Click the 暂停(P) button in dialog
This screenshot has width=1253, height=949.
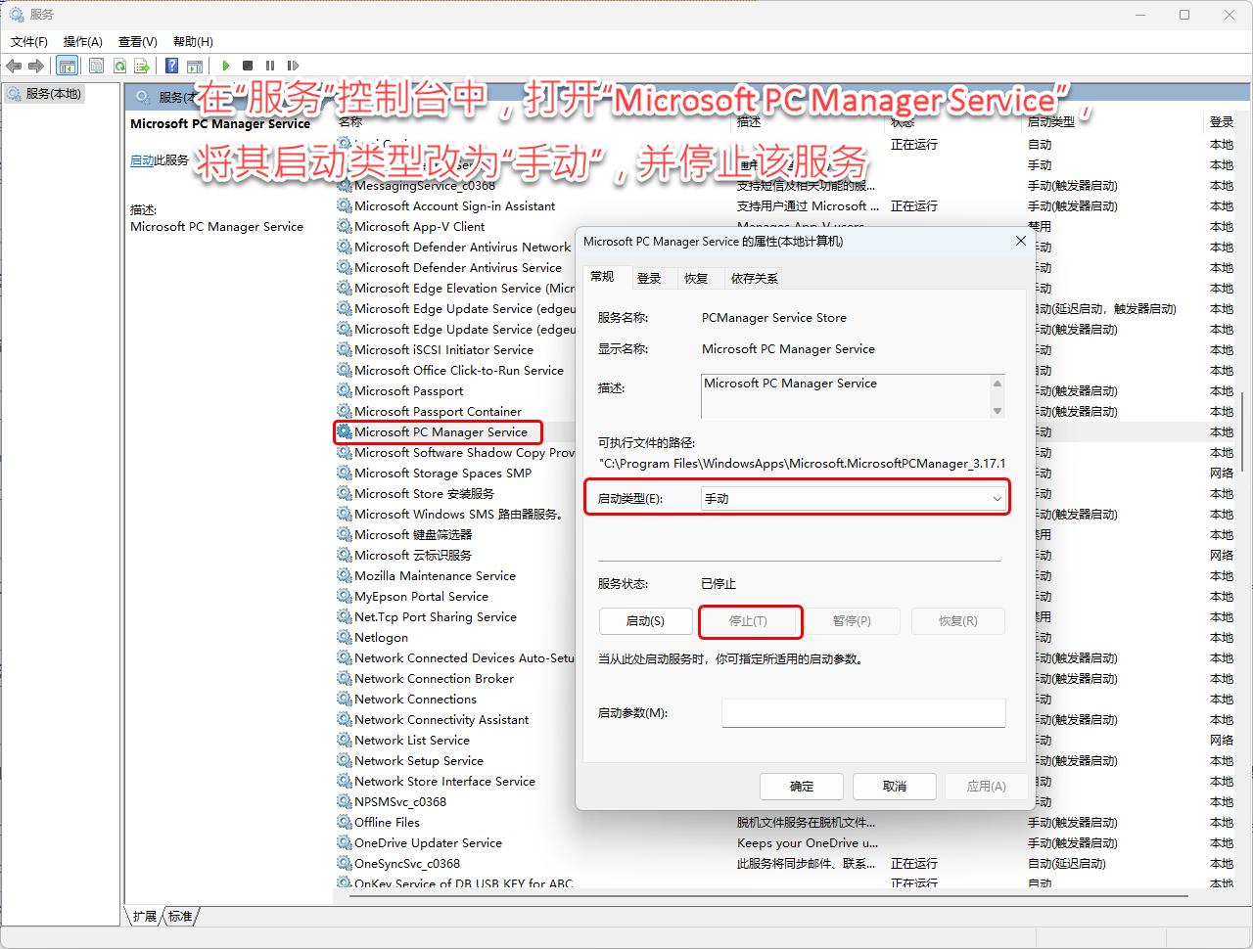click(852, 621)
